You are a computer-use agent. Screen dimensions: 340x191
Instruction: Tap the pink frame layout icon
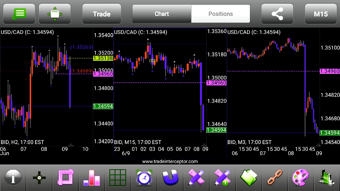(x=65, y=178)
